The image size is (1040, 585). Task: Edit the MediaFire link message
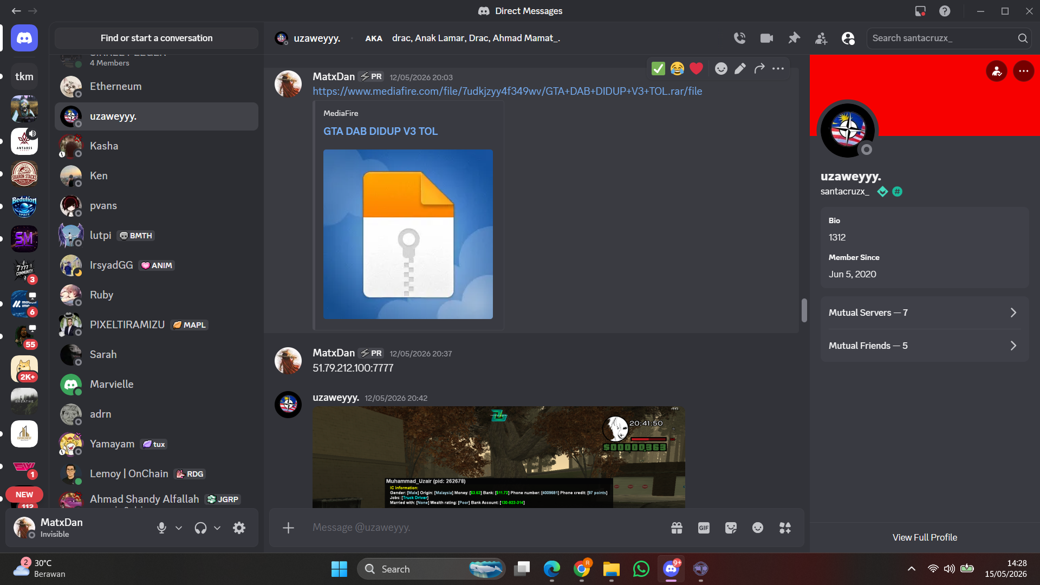[740, 68]
